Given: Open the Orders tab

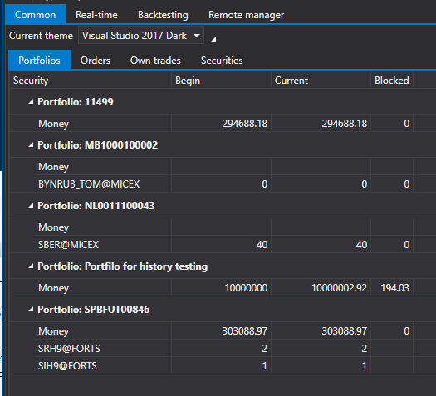Looking at the screenshot, I should point(96,61).
